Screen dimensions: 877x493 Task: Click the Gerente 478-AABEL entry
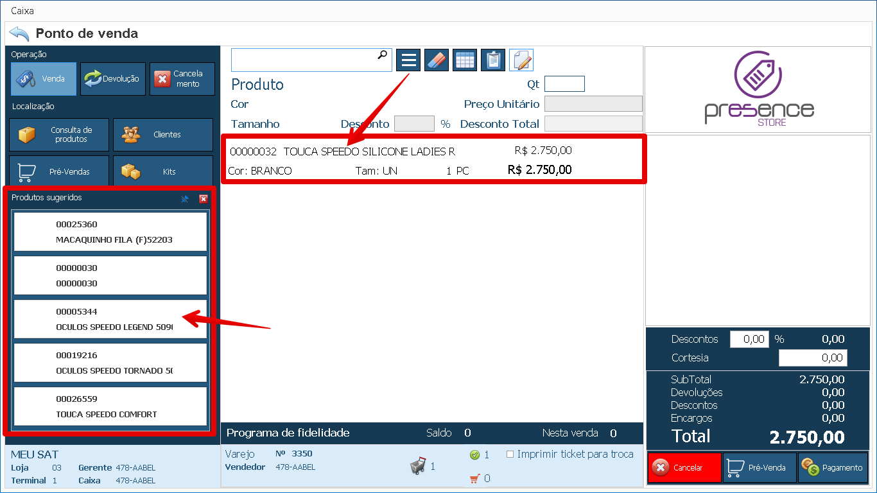[117, 468]
